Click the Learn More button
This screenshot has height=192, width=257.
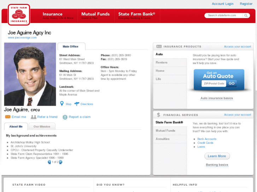coord(217,156)
